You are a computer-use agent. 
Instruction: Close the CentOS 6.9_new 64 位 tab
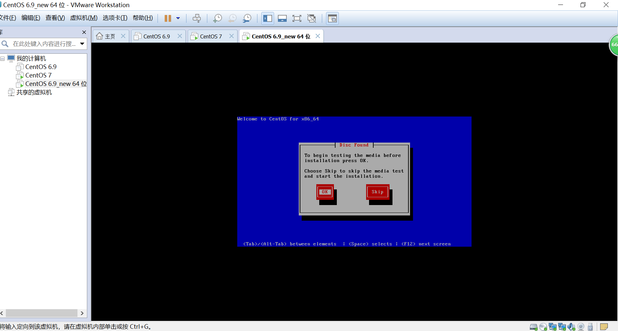click(x=318, y=36)
